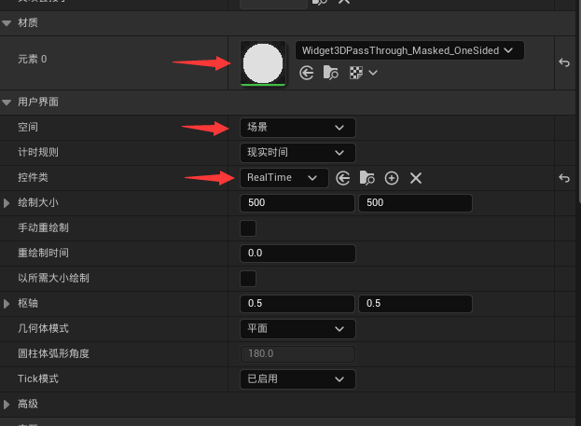Edit 绘制大小 first value 500
The height and width of the screenshot is (426, 581).
[297, 203]
